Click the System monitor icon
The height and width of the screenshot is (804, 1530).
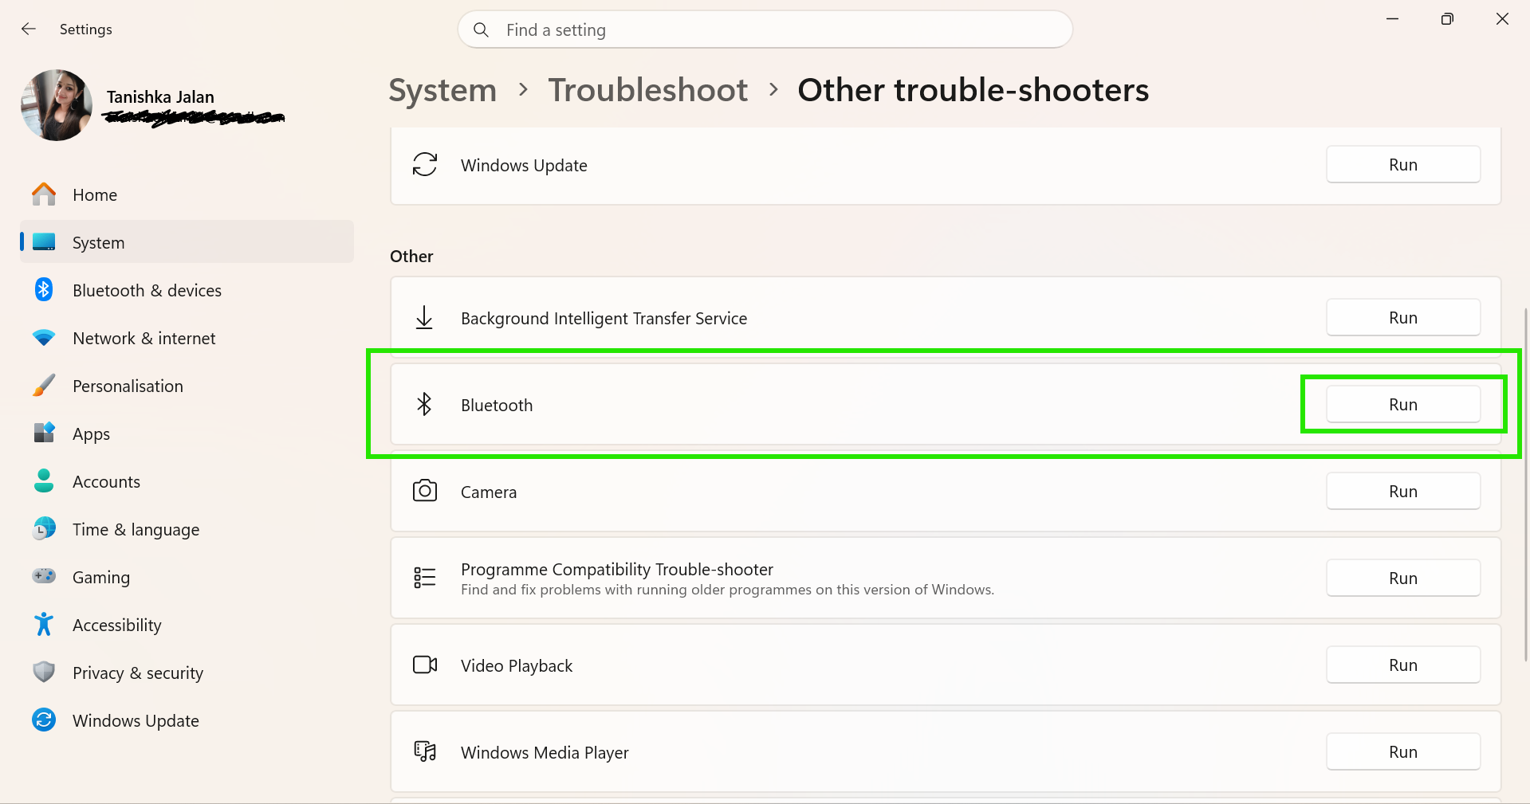(44, 242)
